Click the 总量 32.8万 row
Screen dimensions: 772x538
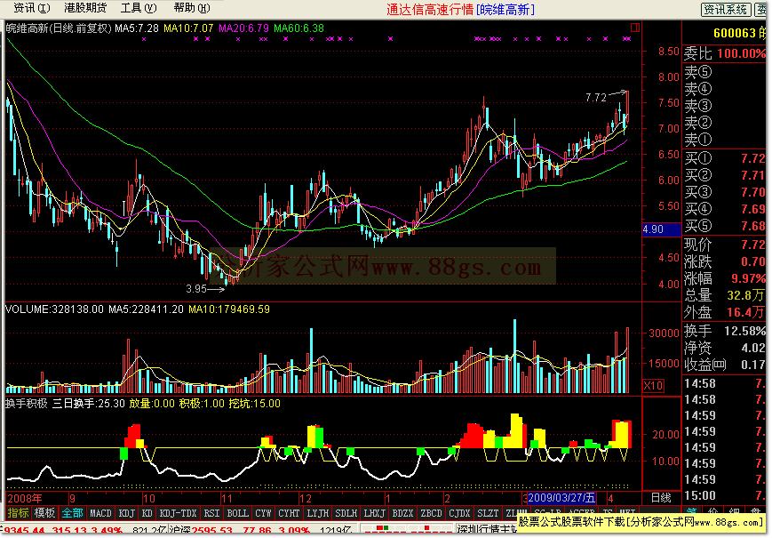[724, 295]
